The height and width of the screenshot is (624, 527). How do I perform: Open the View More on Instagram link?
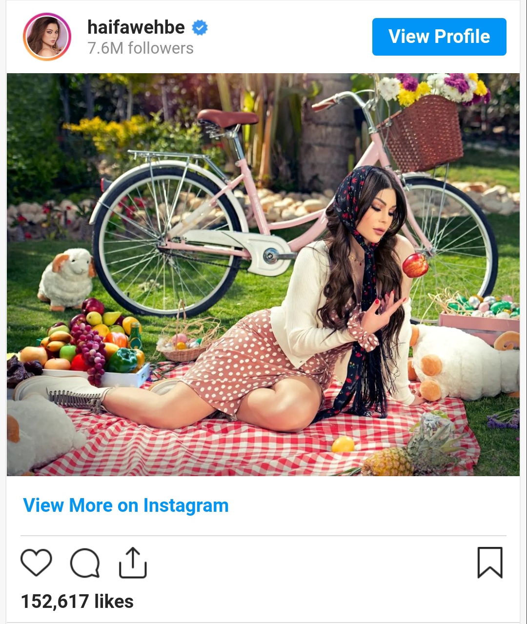(126, 505)
